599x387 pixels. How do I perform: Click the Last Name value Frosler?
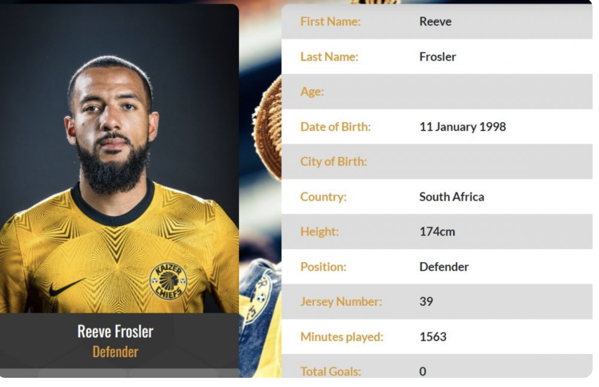[x=438, y=57]
